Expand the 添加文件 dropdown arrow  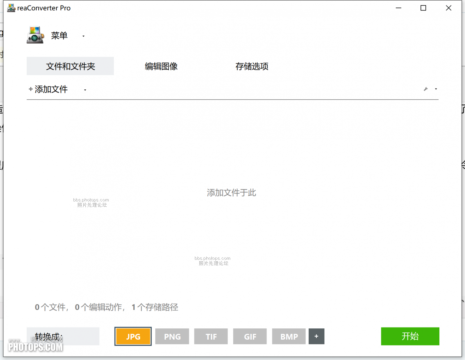[x=85, y=90]
